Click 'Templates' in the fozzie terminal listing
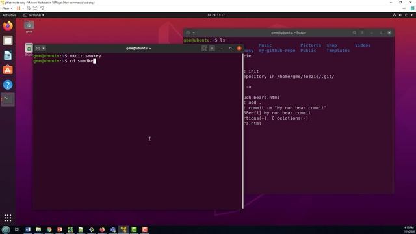This screenshot has width=416, height=234. pos(338,51)
